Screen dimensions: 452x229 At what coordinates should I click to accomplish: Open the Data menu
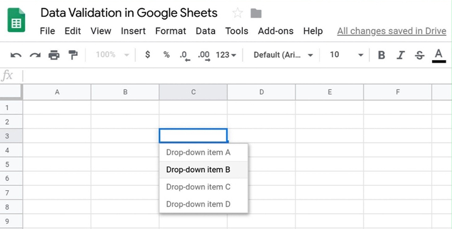205,31
